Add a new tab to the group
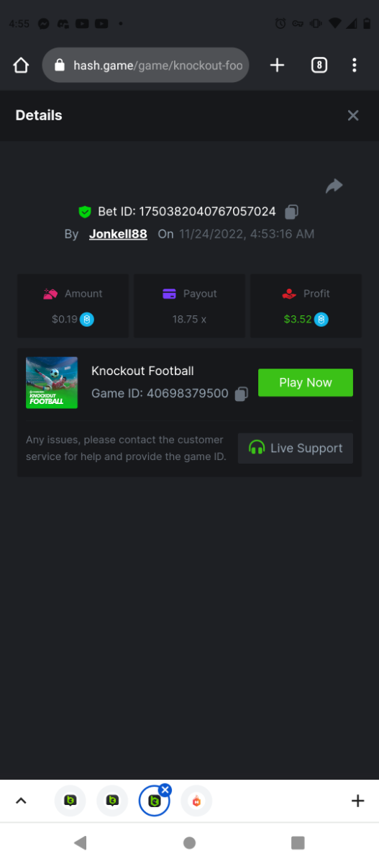This screenshot has width=379, height=864. pyautogui.click(x=357, y=801)
